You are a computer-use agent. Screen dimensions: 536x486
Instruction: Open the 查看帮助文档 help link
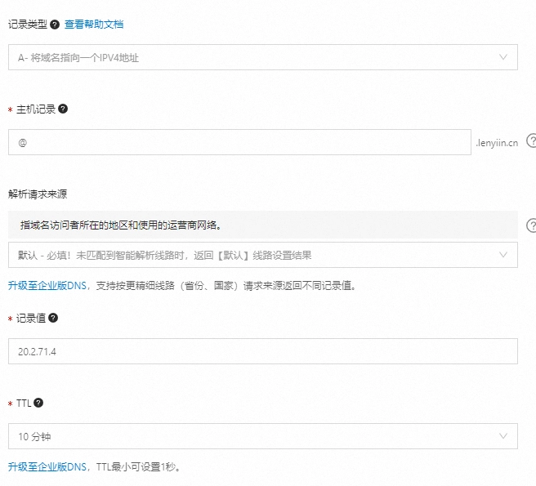pos(94,25)
